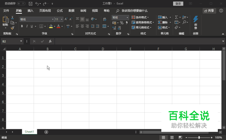Increase indent of cell content
This screenshot has width=226, height=140.
[x=98, y=26]
